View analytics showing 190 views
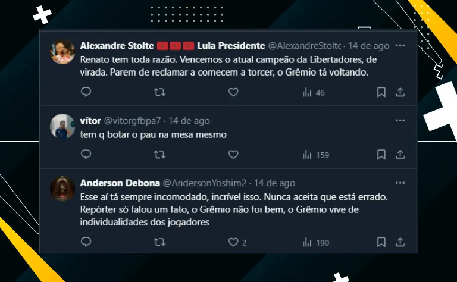Image resolution: width=457 pixels, height=282 pixels. [x=315, y=242]
